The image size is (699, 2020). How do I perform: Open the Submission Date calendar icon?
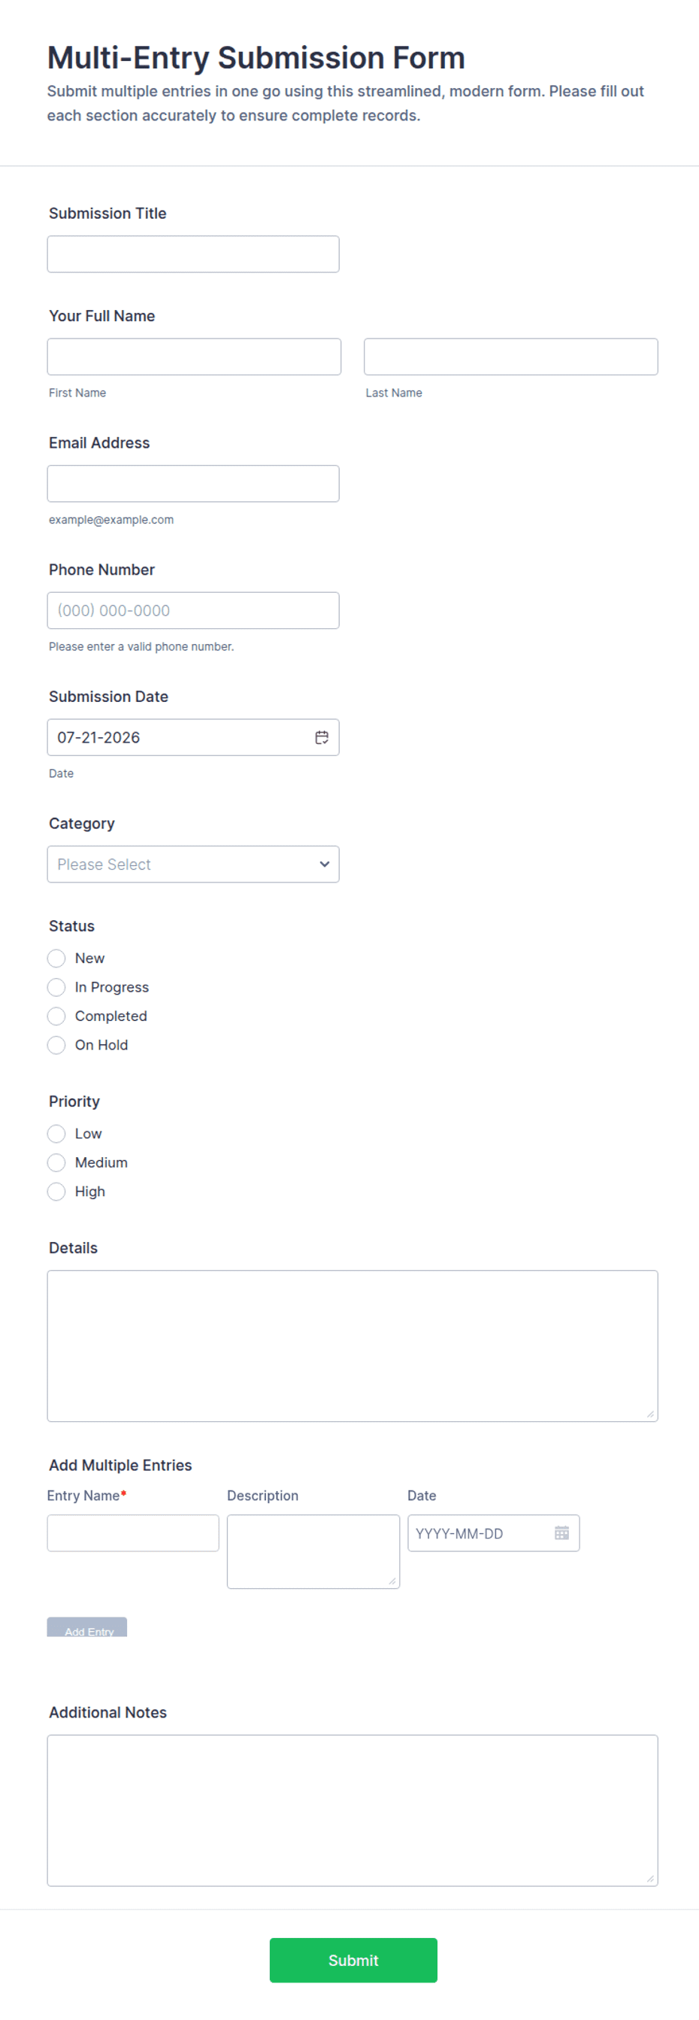[x=321, y=737]
